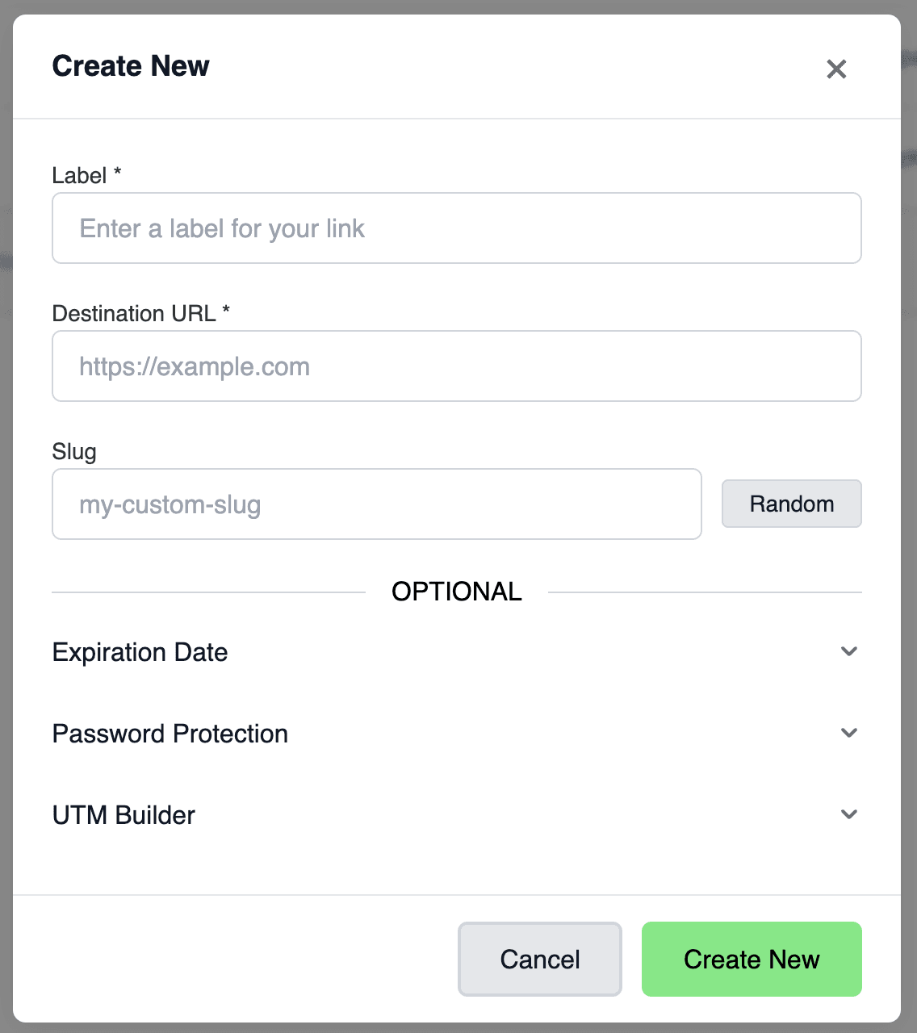Click the Expiration Date label text
917x1033 pixels.
click(140, 651)
